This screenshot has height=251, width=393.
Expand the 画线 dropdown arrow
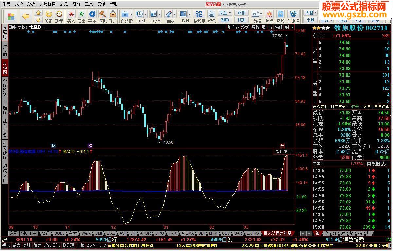click(174, 14)
